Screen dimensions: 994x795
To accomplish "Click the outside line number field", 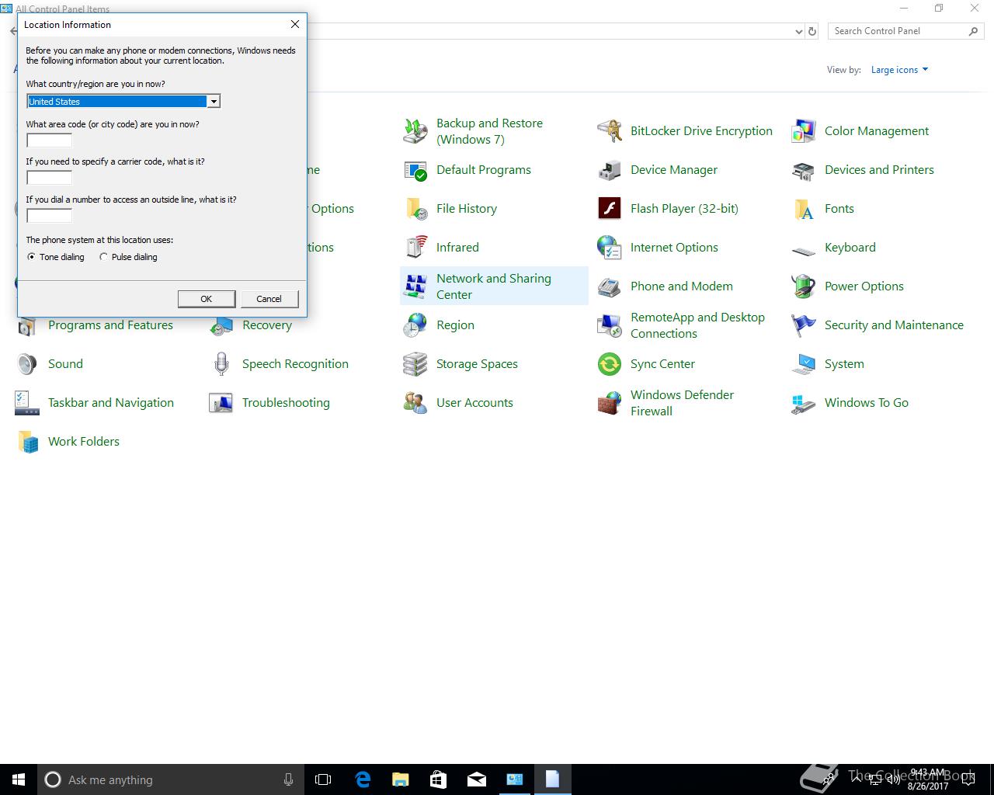I will click(x=49, y=216).
